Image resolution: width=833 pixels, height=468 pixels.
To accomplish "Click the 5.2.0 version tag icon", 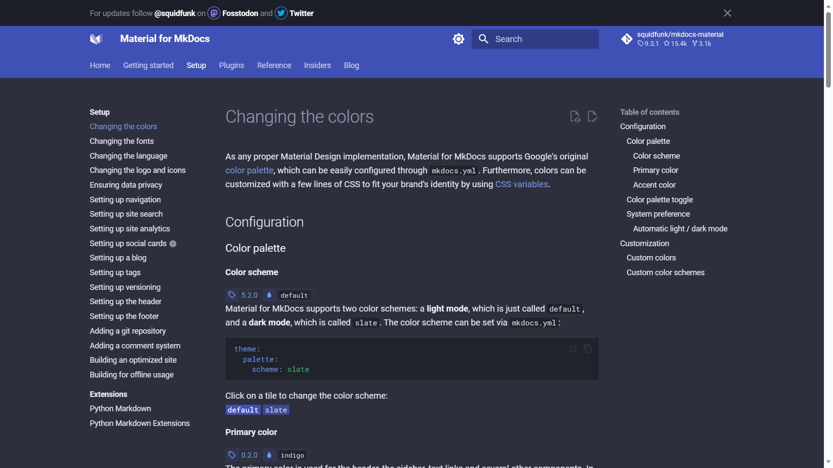I will click(x=232, y=295).
